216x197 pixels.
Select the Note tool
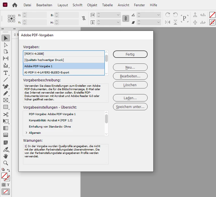click(6, 143)
